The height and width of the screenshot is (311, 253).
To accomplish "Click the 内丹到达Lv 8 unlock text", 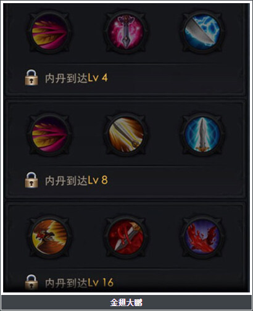I will (x=77, y=180).
